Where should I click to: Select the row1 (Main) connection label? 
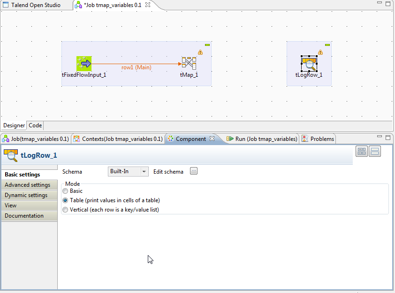[x=137, y=67]
